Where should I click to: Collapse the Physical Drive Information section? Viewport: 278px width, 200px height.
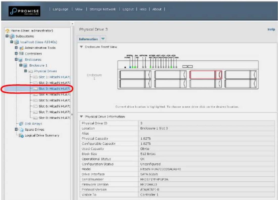[81, 117]
